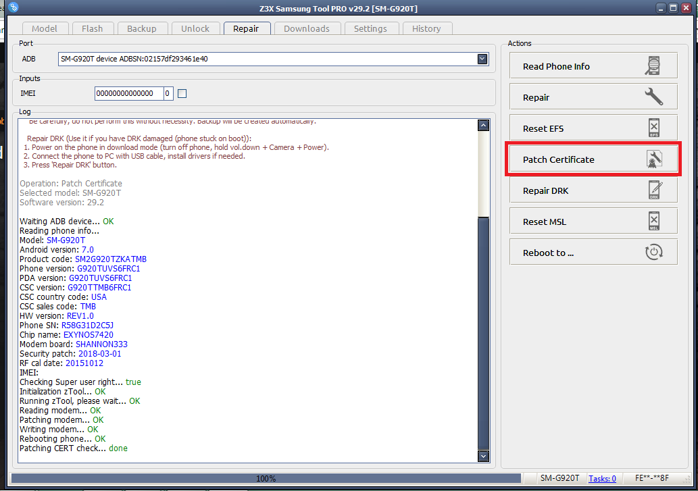
Task: Click the Reboot to power icon
Action: point(654,252)
